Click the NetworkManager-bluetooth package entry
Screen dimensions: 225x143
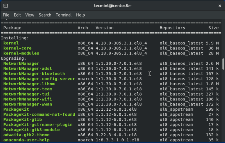point(34,74)
